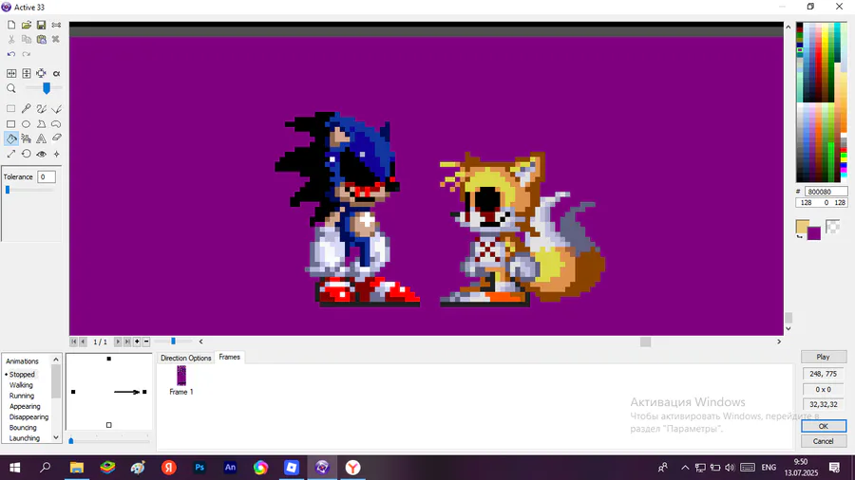Screen dimensions: 855x480
Task: Adjust the frame bar slider
Action: pyautogui.click(x=174, y=342)
